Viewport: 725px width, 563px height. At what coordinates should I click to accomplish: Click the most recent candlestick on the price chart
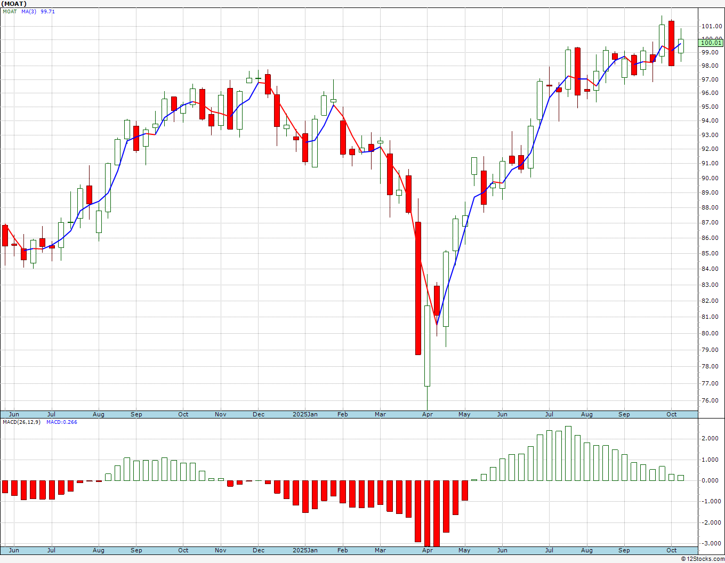[681, 45]
